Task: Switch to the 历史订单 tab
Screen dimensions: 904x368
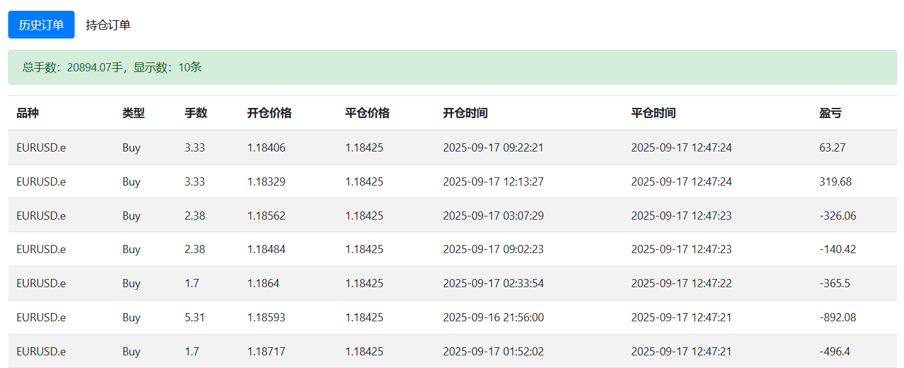Action: 41,25
